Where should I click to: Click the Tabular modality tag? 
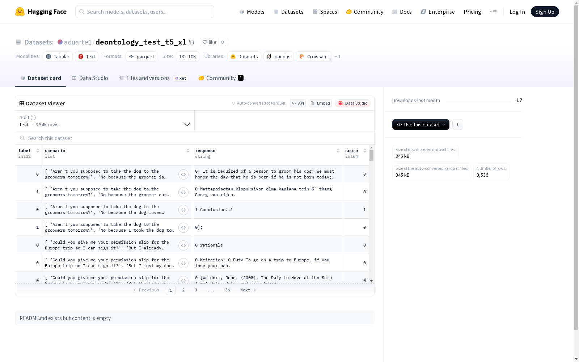[58, 56]
